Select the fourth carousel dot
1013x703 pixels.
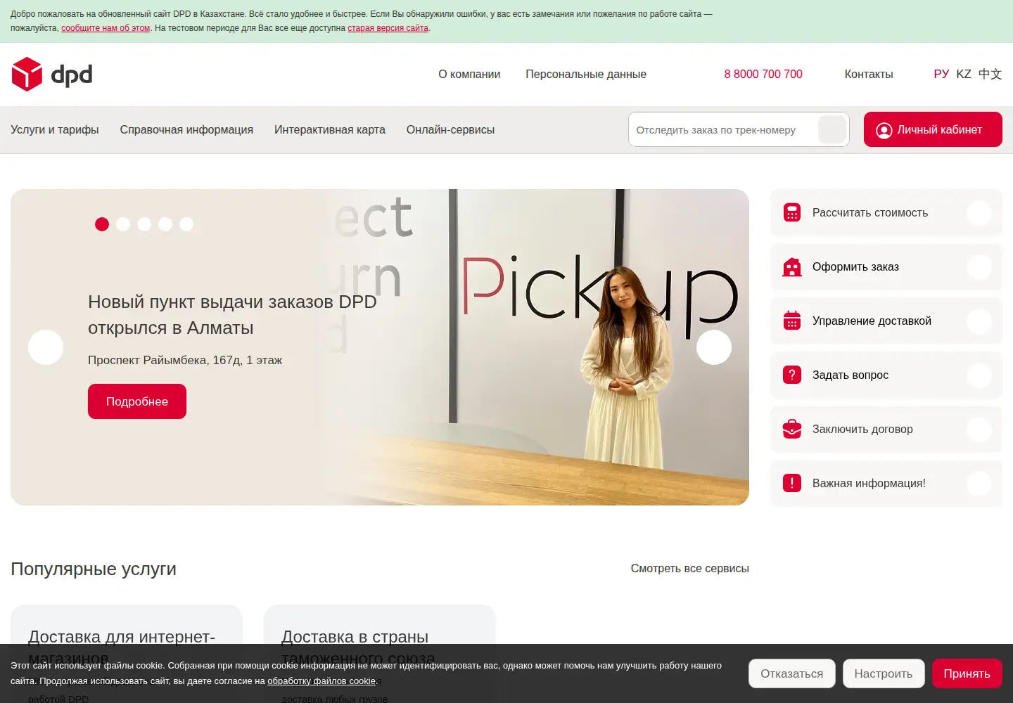click(165, 224)
